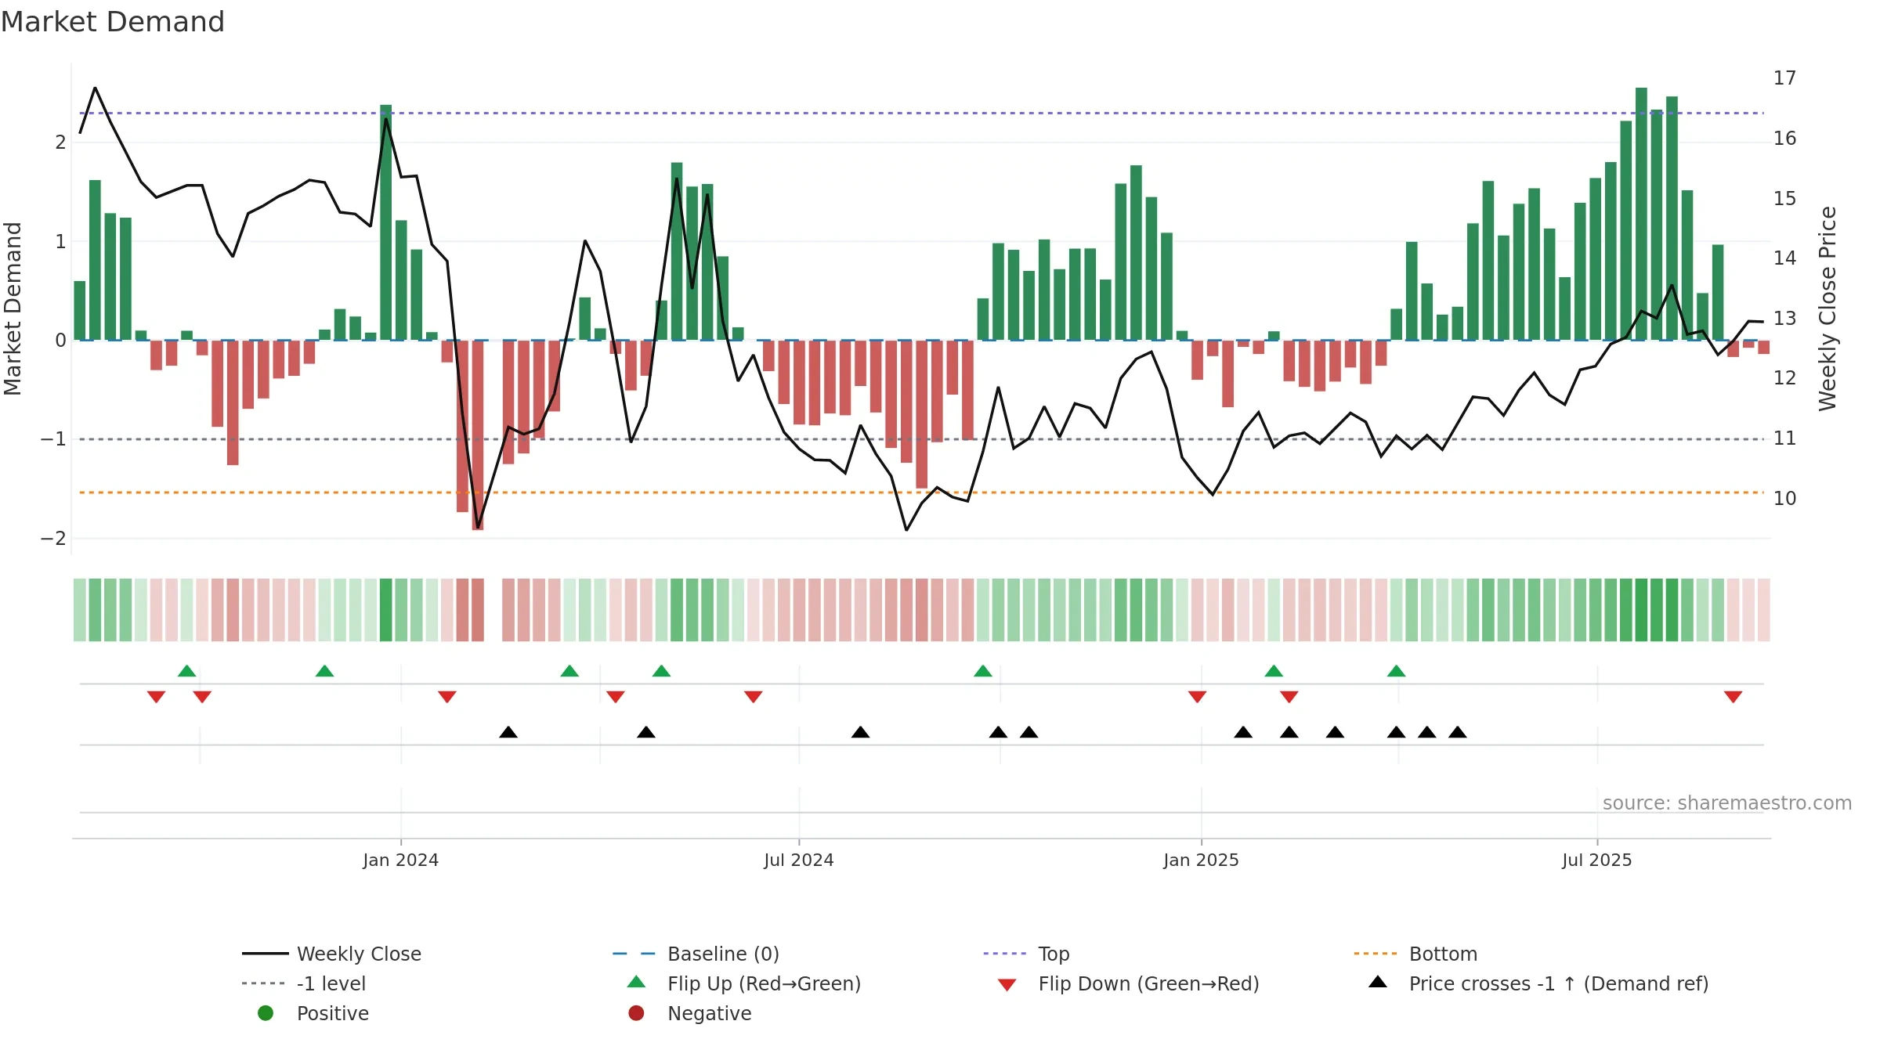Click the rotated 'Weekly Close Price' axis title
The image size is (1880, 1057).
(1828, 308)
